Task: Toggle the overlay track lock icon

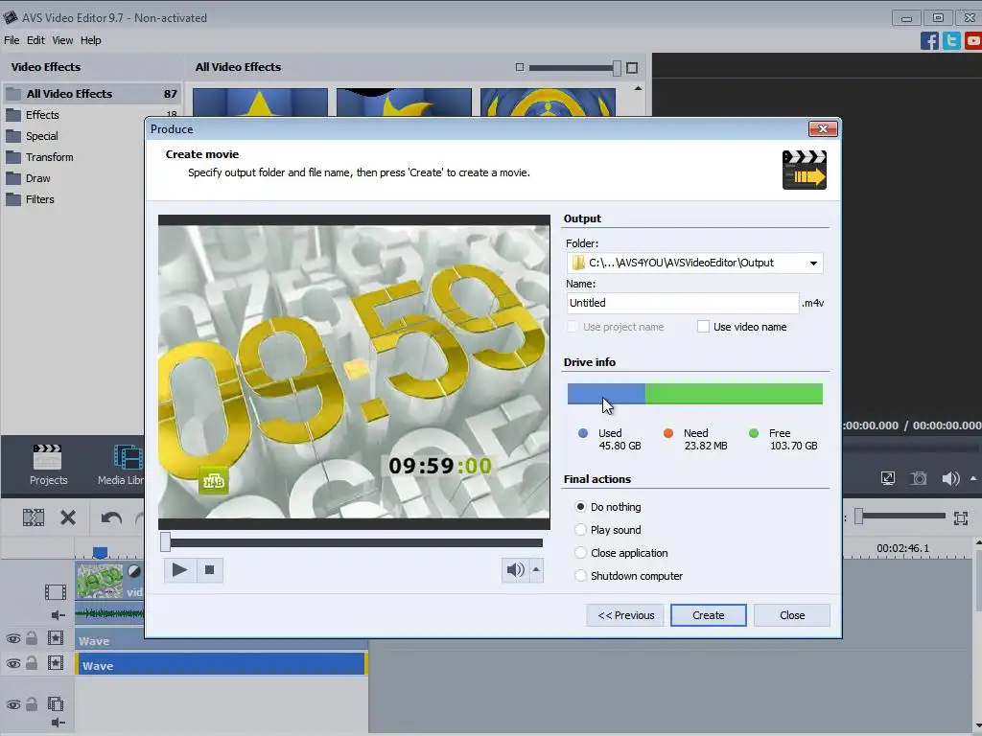Action: tap(32, 704)
